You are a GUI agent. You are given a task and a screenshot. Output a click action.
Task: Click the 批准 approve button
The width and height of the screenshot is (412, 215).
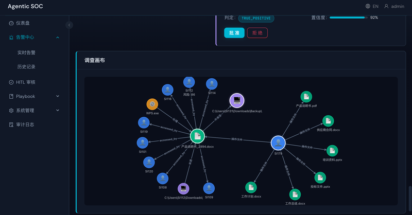tap(234, 33)
